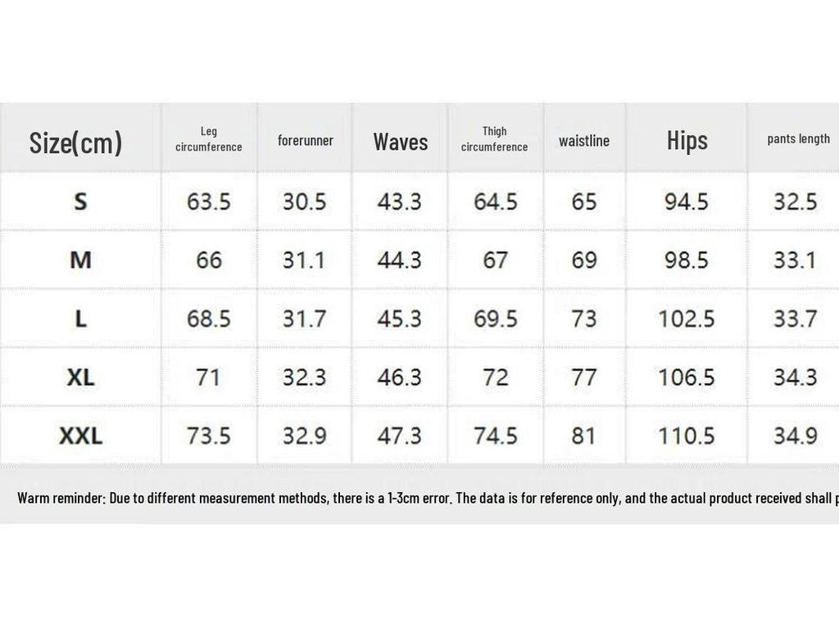Viewport: 839px width, 629px height.
Task: Click the Waves column header
Action: tap(401, 142)
